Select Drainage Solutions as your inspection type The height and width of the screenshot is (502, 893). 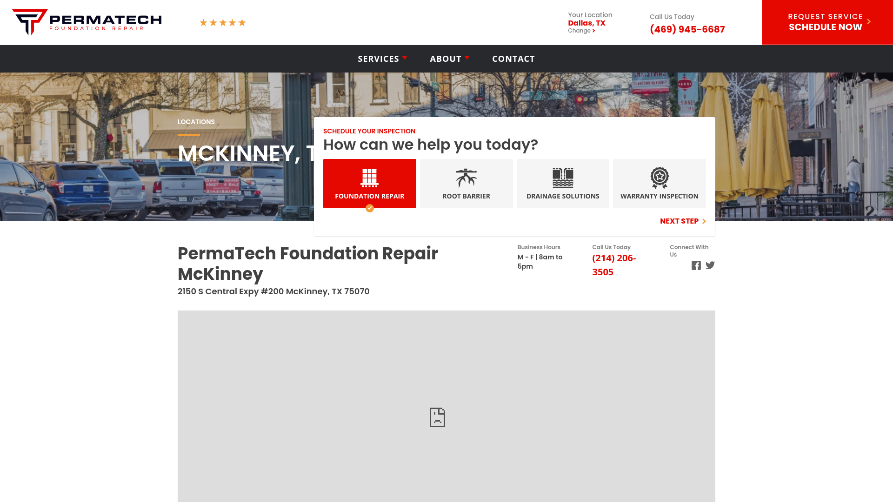click(563, 183)
